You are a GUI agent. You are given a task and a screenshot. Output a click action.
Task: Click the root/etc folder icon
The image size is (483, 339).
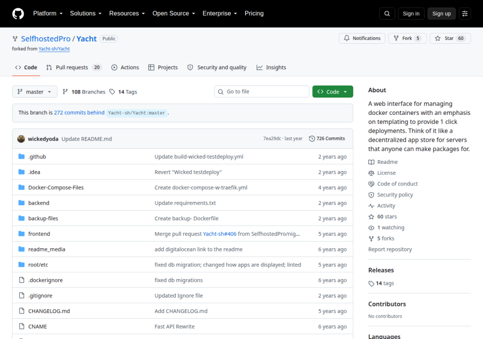pos(22,265)
